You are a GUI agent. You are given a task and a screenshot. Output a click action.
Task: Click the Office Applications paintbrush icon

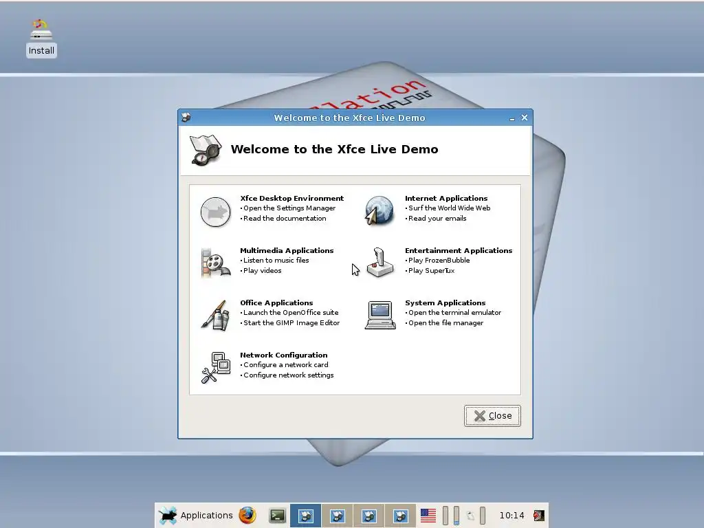tap(215, 315)
